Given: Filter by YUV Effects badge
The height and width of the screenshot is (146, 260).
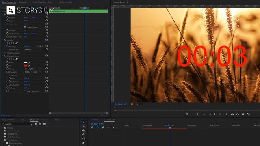Looking at the screenshot, I should click(x=45, y=124).
